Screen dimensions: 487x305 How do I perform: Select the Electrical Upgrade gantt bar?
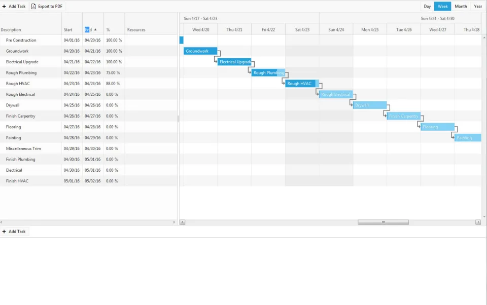(234, 62)
